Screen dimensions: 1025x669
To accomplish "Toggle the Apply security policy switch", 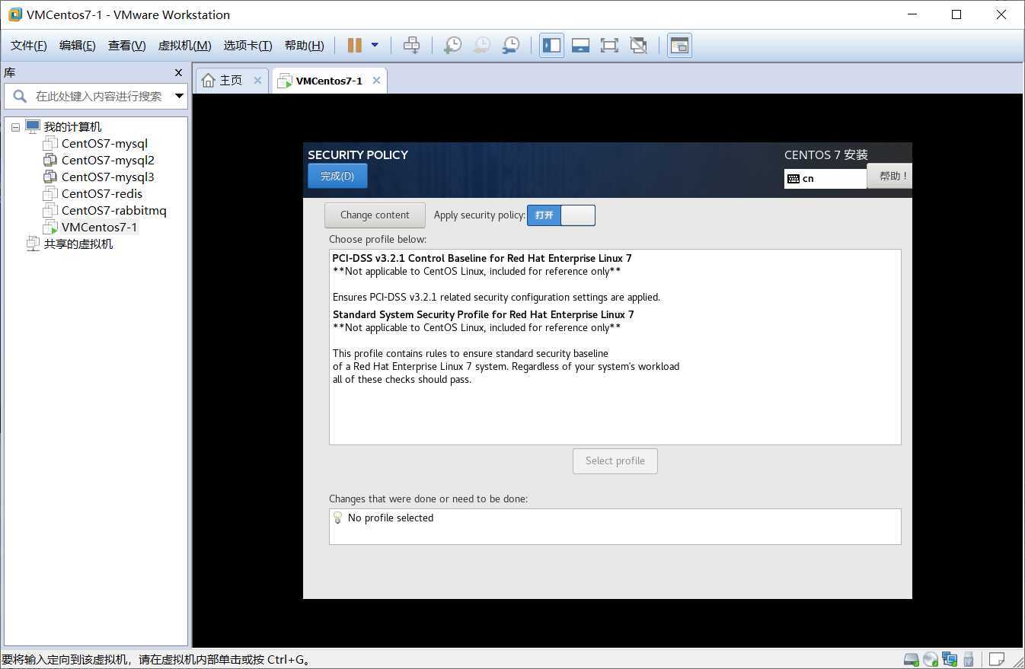I will click(561, 215).
